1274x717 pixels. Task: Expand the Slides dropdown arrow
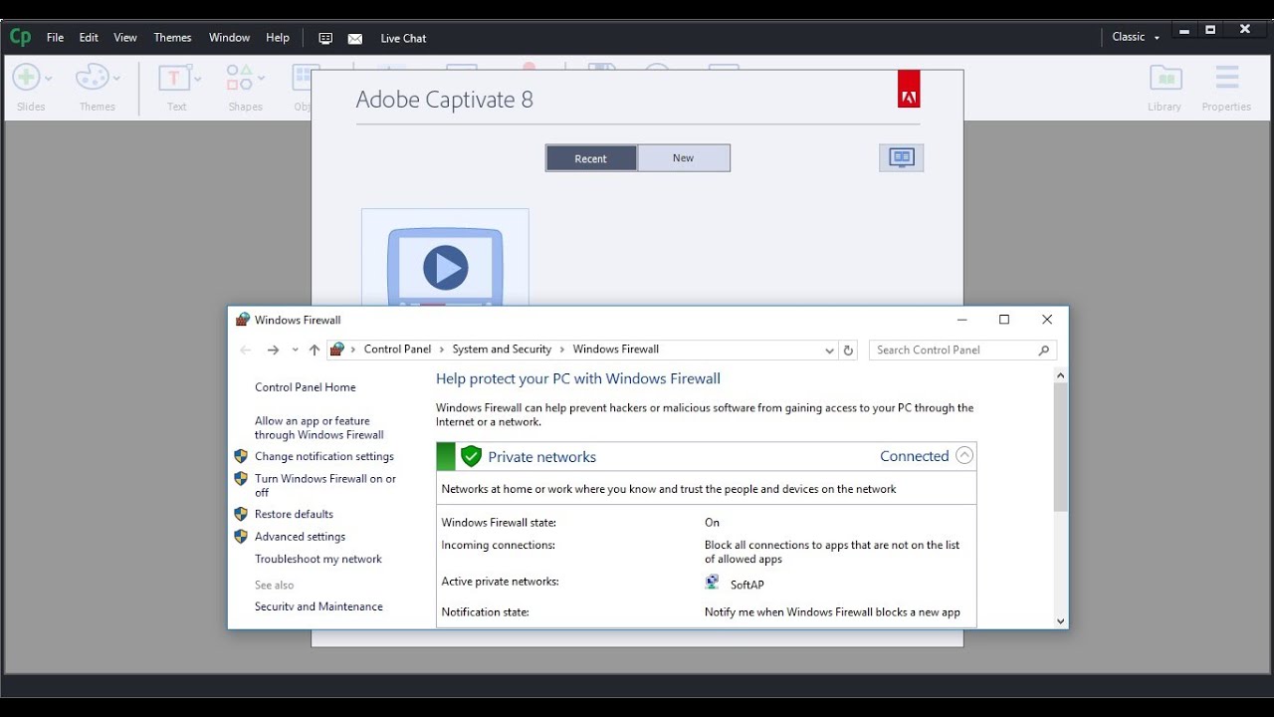(48, 79)
